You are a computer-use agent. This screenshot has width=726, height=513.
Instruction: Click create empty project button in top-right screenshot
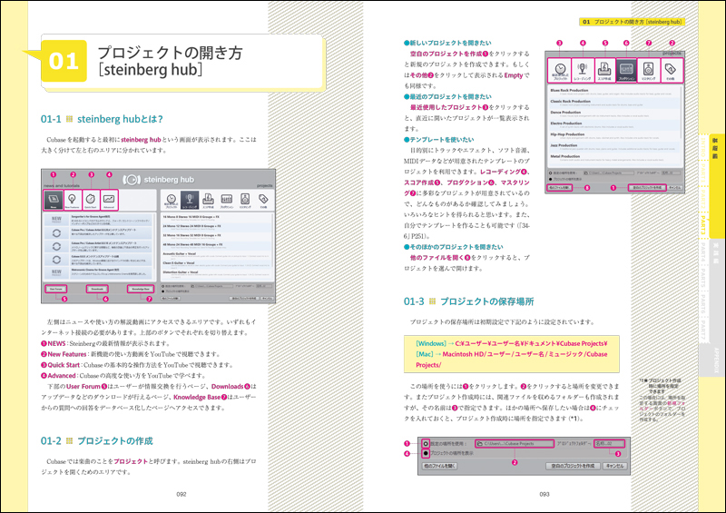pos(647,188)
